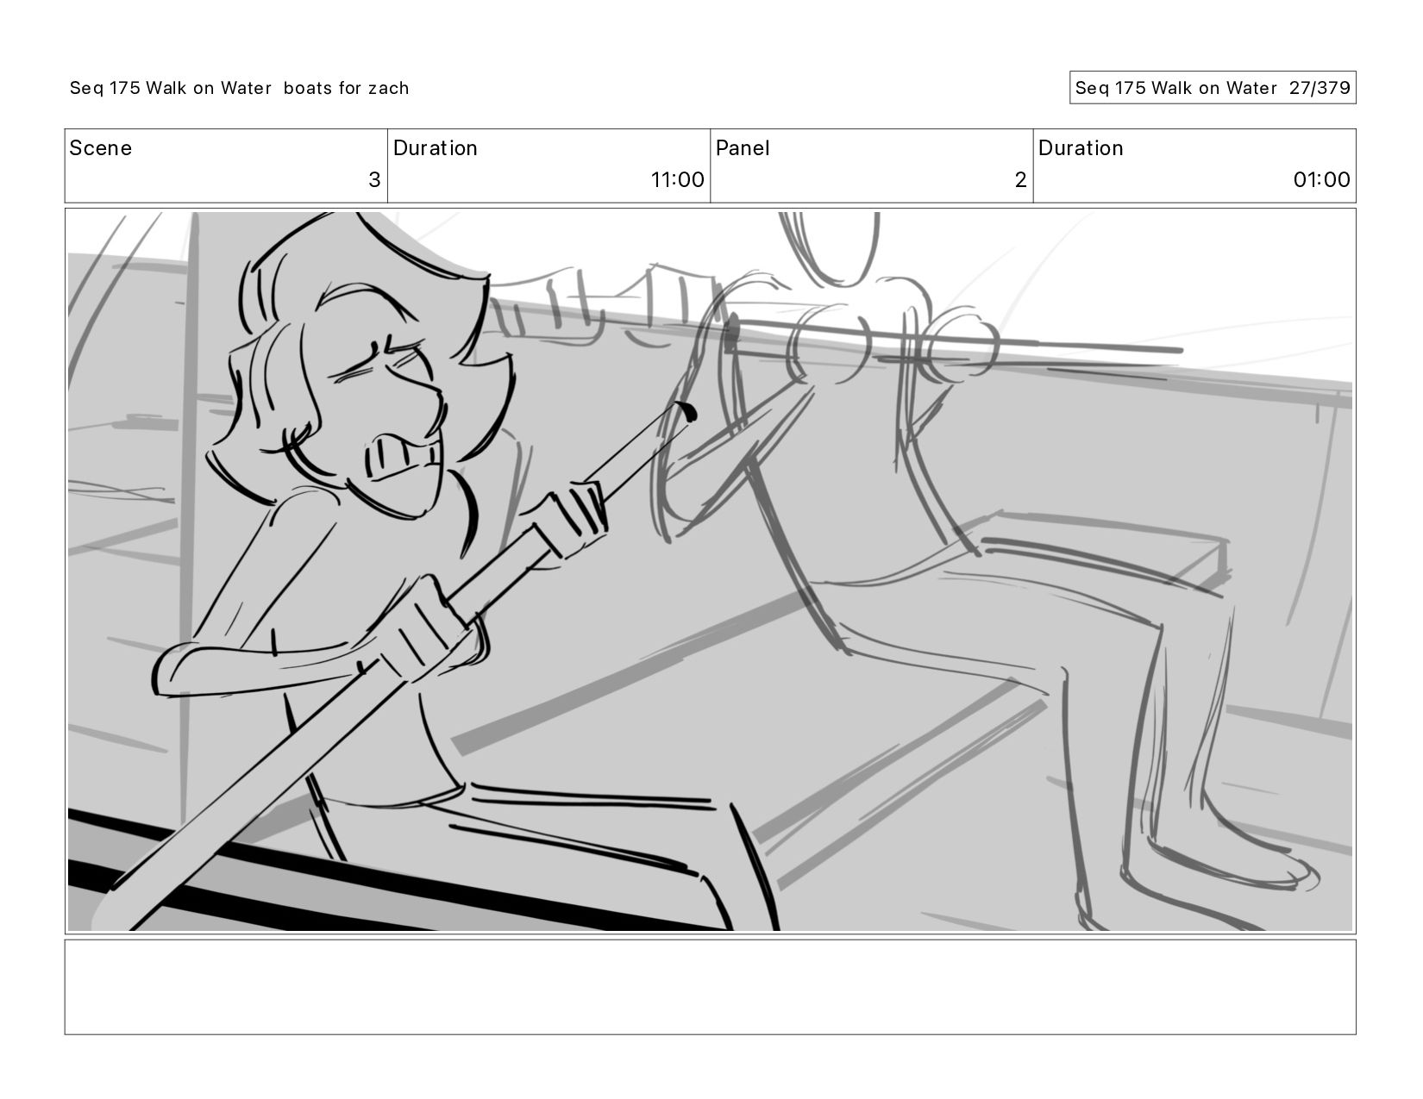Click the "Panel" label
1423x1099 pixels.
pos(743,148)
